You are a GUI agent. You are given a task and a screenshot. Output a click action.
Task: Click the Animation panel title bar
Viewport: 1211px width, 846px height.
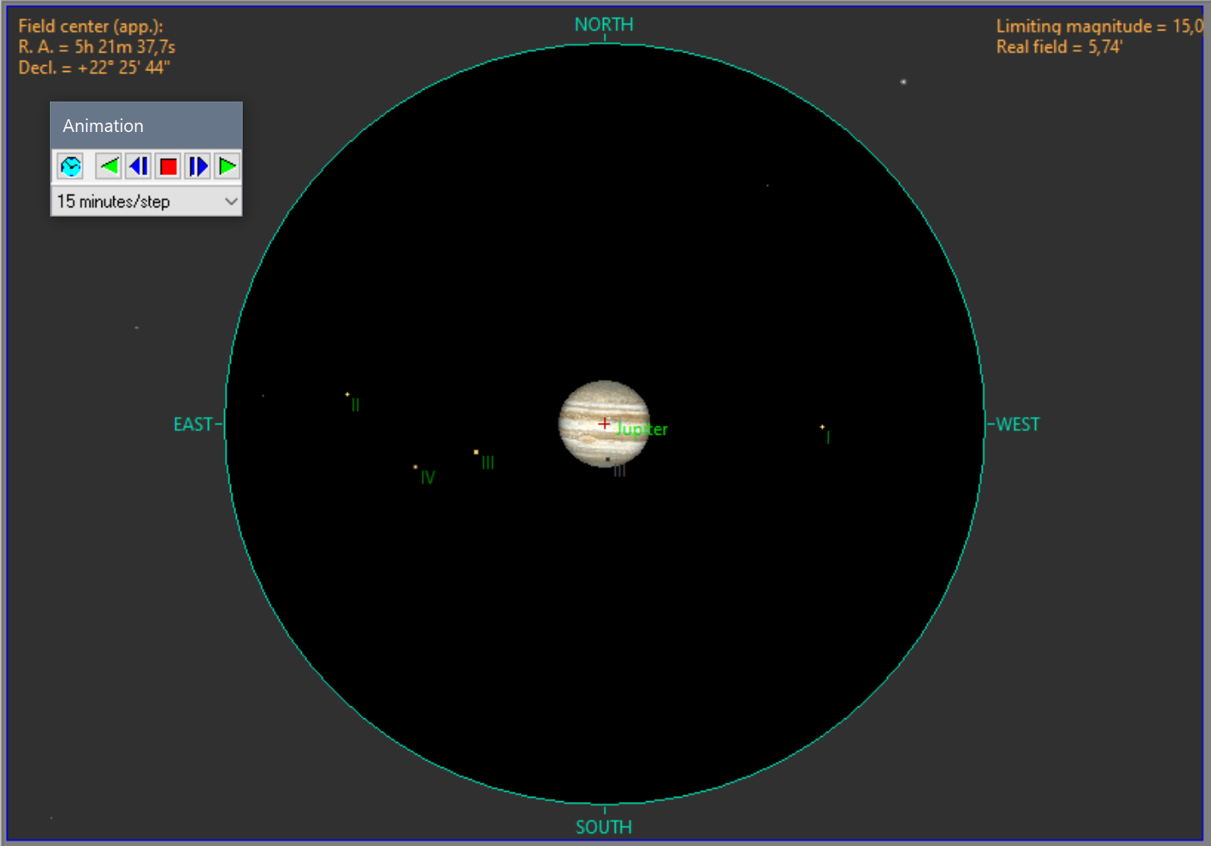[145, 126]
